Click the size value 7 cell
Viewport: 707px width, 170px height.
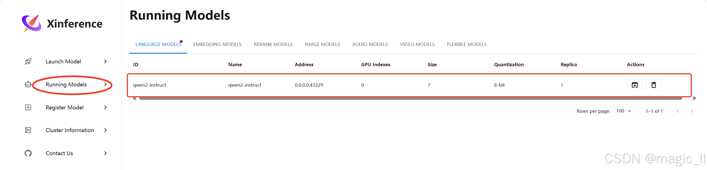click(429, 85)
